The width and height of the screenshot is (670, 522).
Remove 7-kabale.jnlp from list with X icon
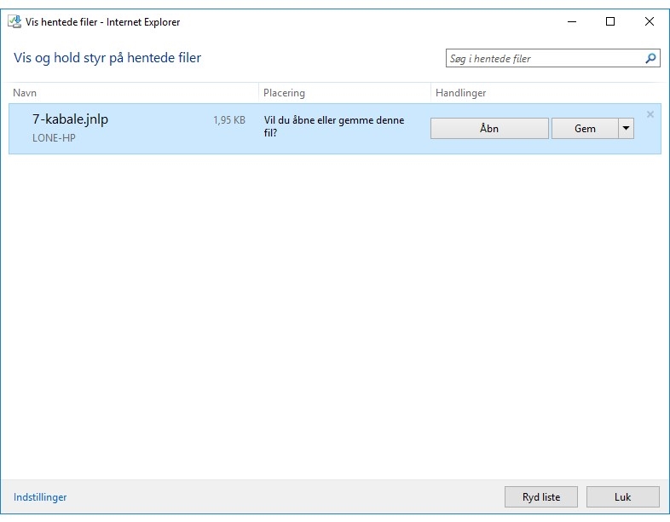click(x=650, y=114)
